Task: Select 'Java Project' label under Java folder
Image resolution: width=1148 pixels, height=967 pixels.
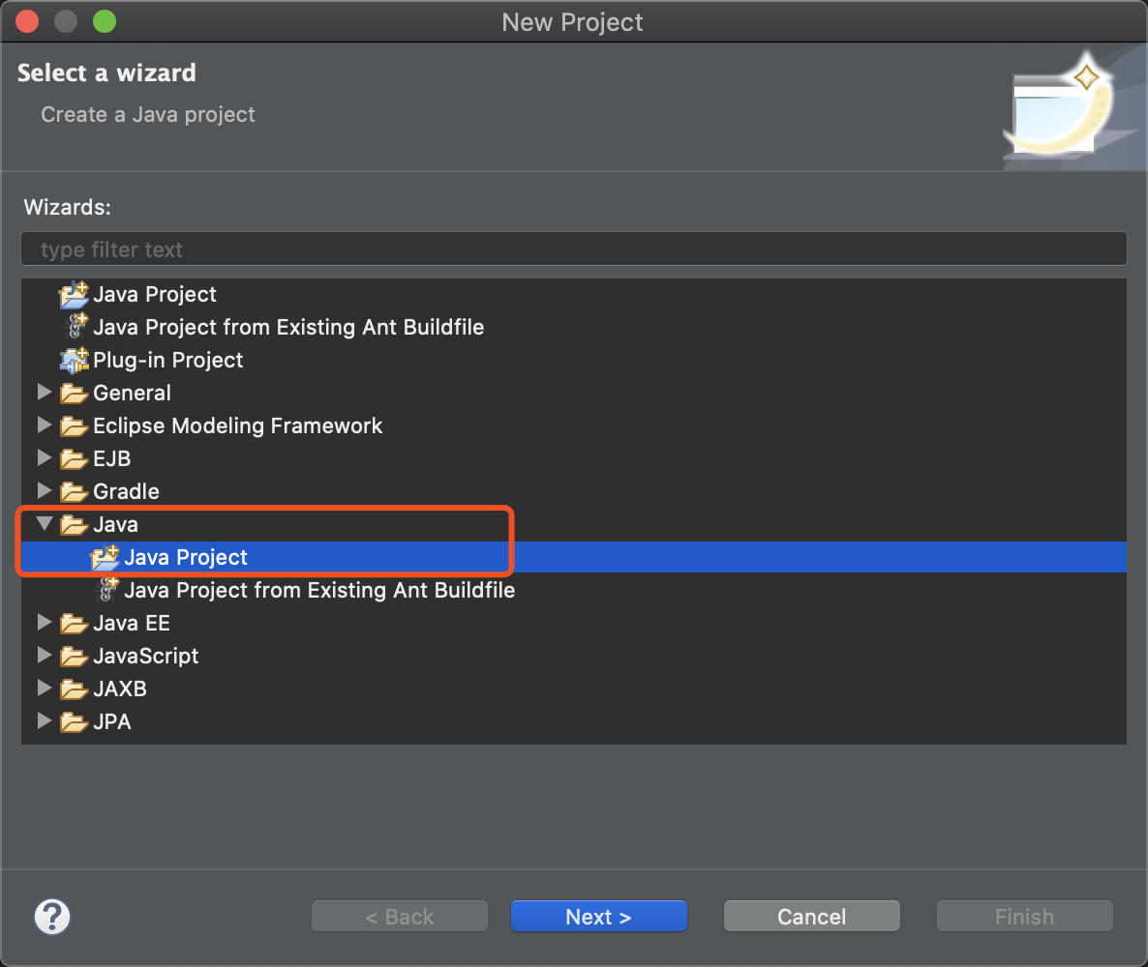Action: (185, 557)
